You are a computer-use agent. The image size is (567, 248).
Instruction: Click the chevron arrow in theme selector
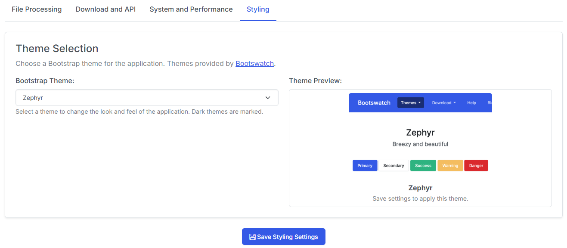point(268,98)
